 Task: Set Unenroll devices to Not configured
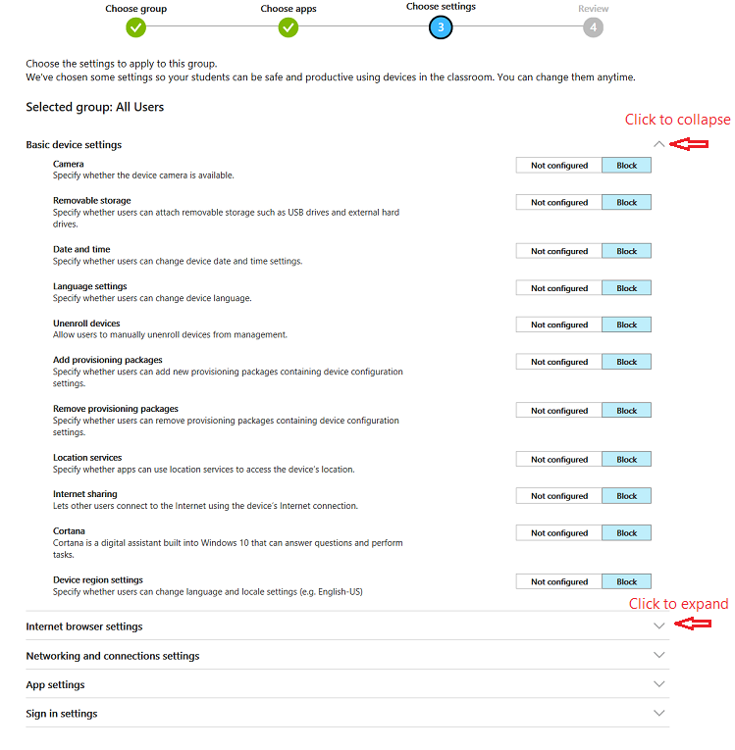point(559,325)
